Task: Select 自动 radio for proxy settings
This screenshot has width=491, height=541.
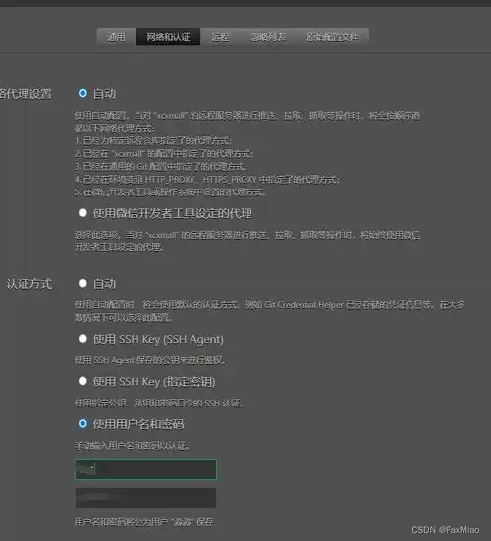Action: pos(82,93)
